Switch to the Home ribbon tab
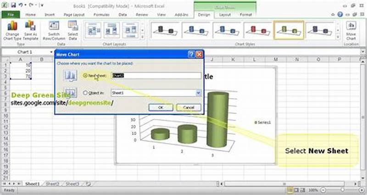This screenshot has width=367, height=195. [30, 15]
